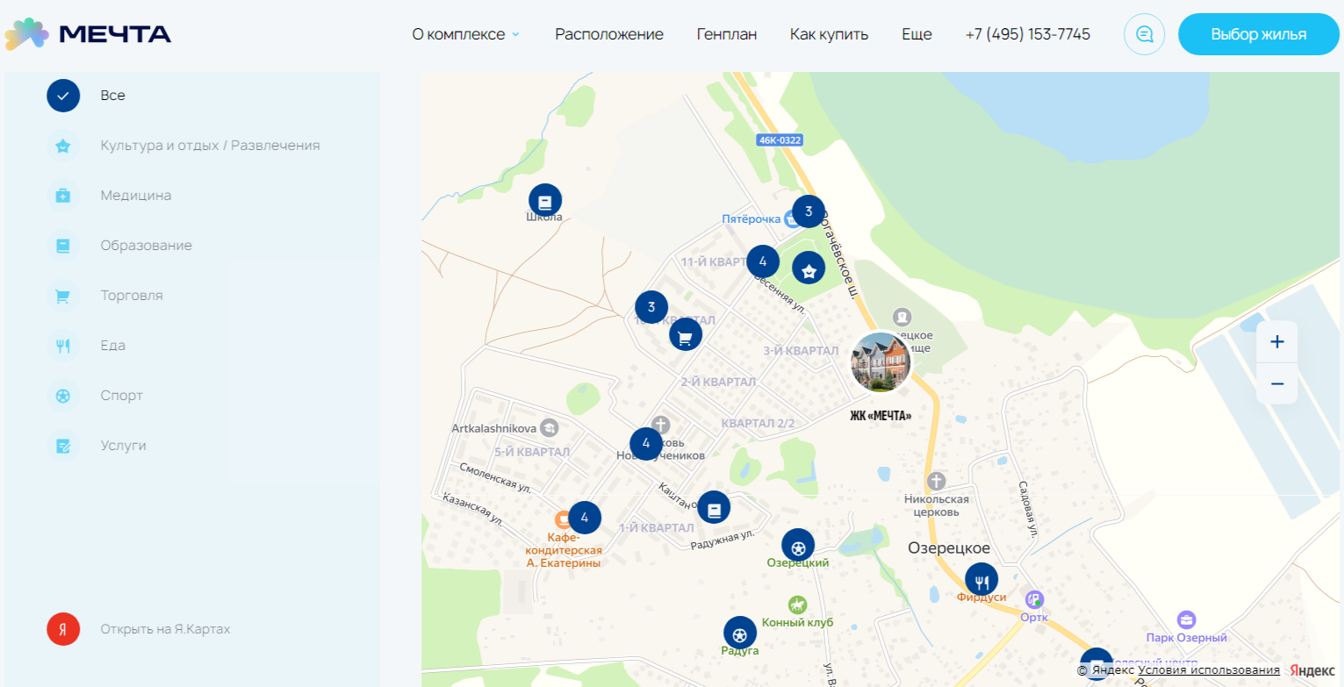Screen dimensions: 1344x687
Task: Enable the Образование category filter
Action: tap(63, 246)
